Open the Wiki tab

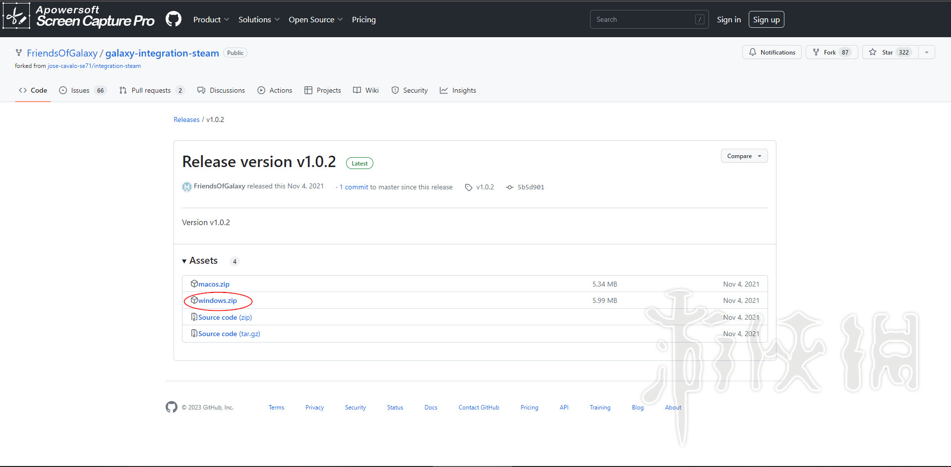coord(366,90)
